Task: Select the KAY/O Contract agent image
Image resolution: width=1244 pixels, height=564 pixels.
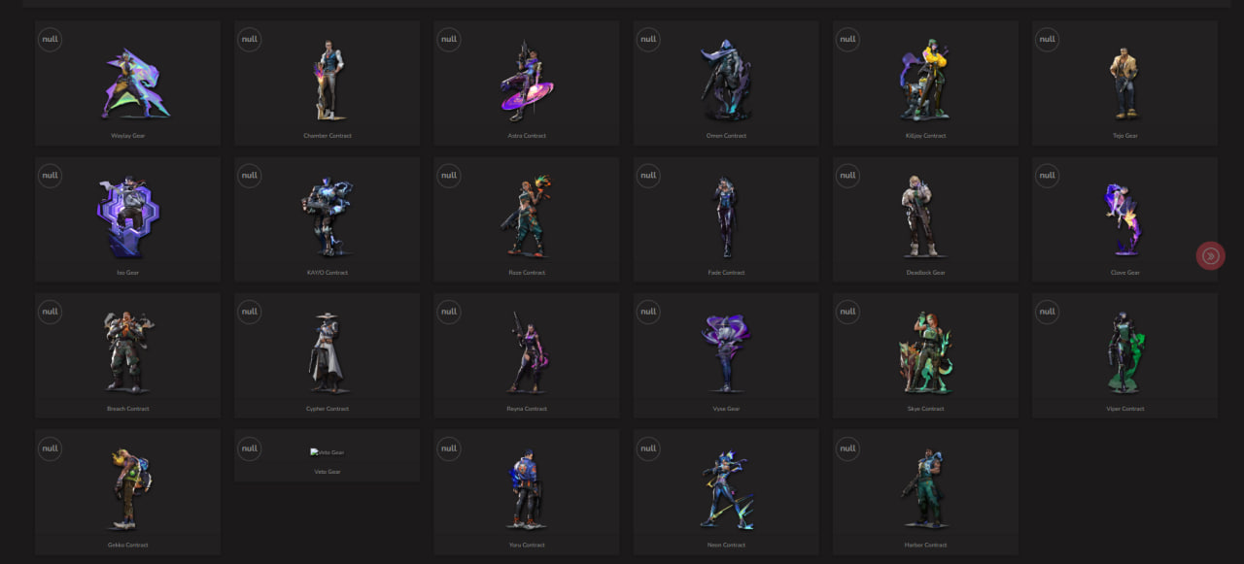Action: 327,217
